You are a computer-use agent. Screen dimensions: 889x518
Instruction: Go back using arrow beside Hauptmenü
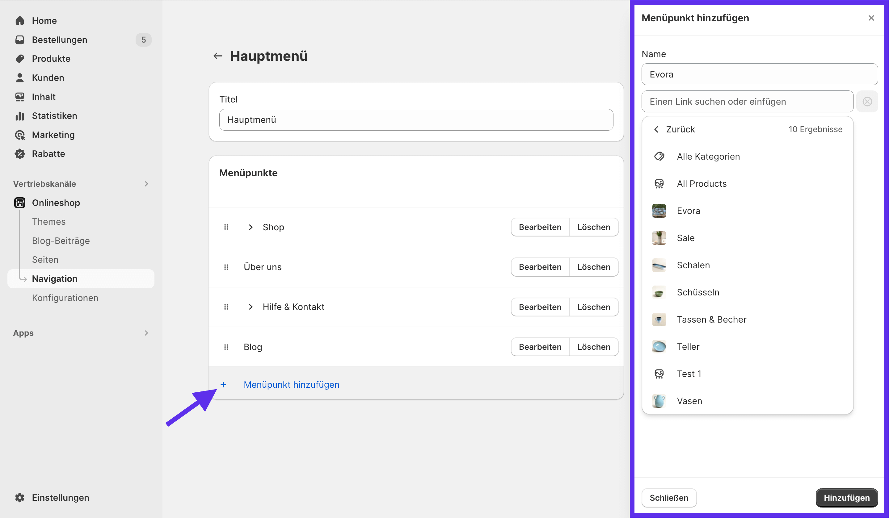(218, 56)
